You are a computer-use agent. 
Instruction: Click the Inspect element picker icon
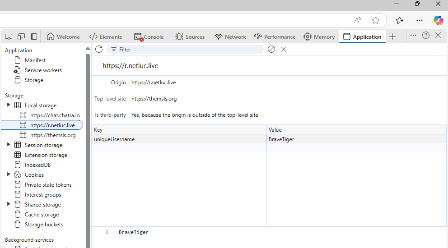tap(9, 37)
